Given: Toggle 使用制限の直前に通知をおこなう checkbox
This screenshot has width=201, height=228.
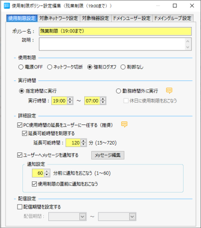Looking at the screenshot, I should point(34,184).
